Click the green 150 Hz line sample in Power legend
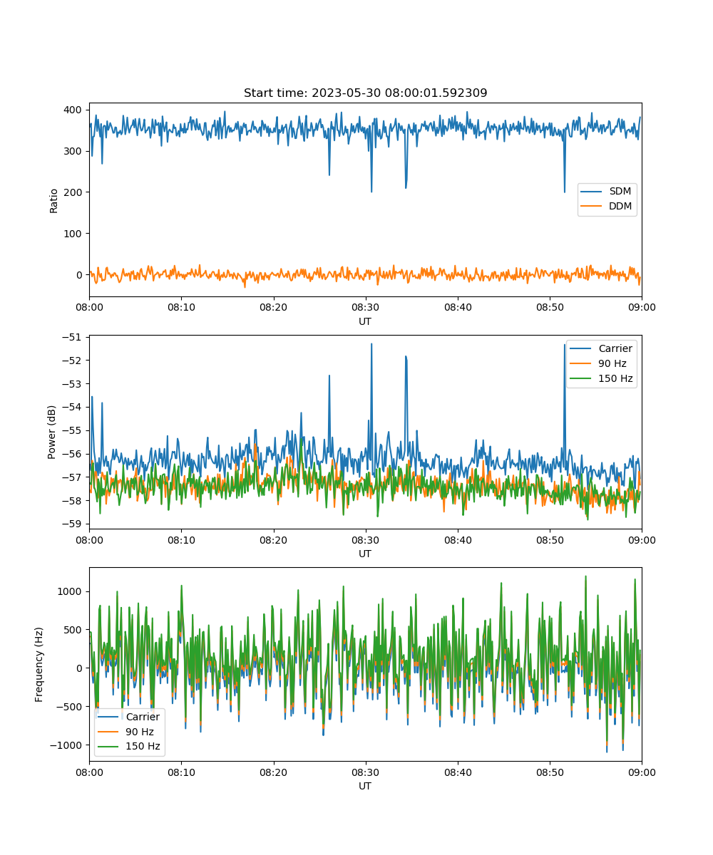 click(583, 378)
